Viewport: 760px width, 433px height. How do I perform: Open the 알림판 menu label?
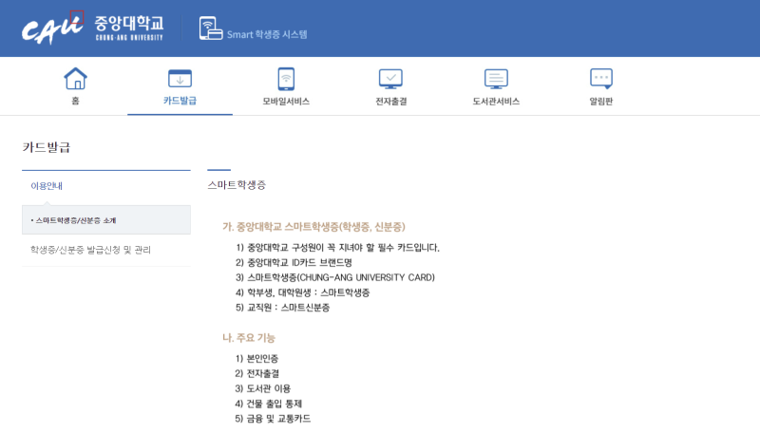tap(601, 102)
